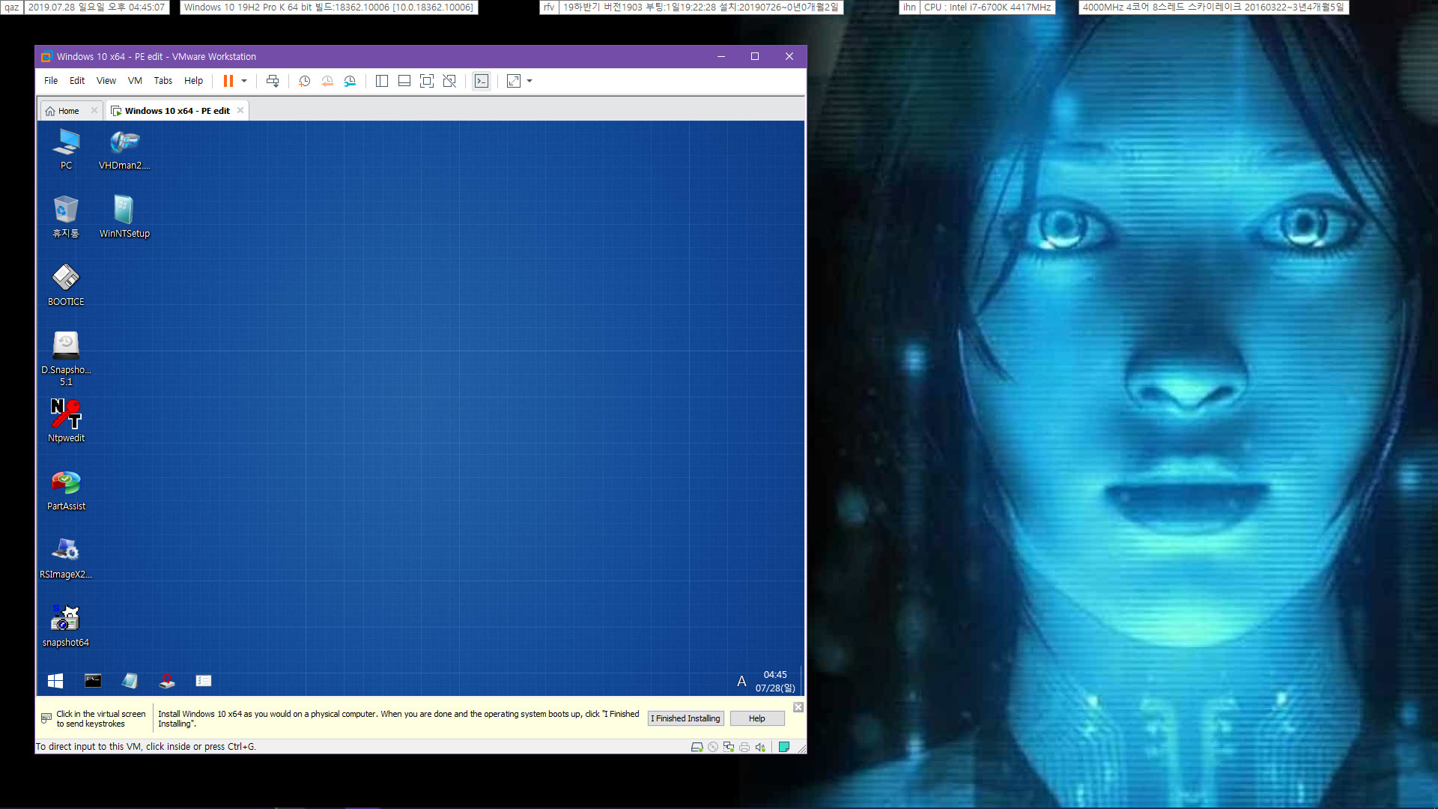Image resolution: width=1438 pixels, height=809 pixels.
Task: Click the IME 'A' input indicator in the guest
Action: click(741, 682)
